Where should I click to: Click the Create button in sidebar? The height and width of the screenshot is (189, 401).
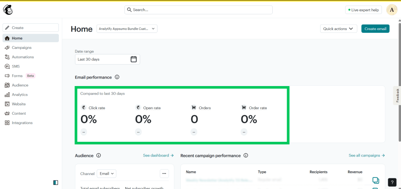[30, 28]
